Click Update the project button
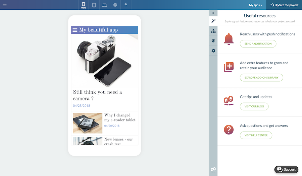302x176 pixels. pyautogui.click(x=284, y=5)
